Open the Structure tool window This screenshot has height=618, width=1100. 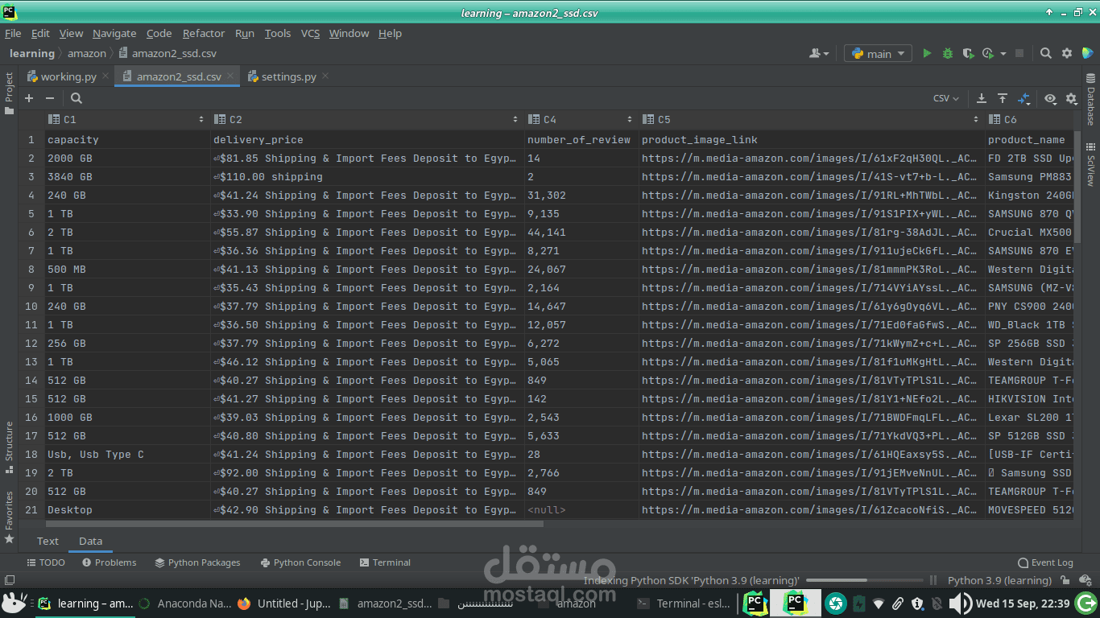pos(9,447)
